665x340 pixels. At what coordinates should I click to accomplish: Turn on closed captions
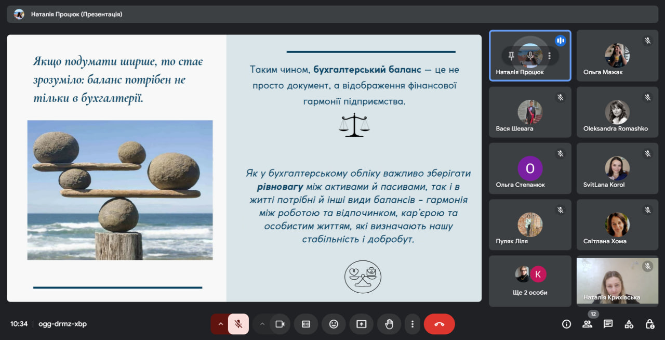tap(306, 324)
